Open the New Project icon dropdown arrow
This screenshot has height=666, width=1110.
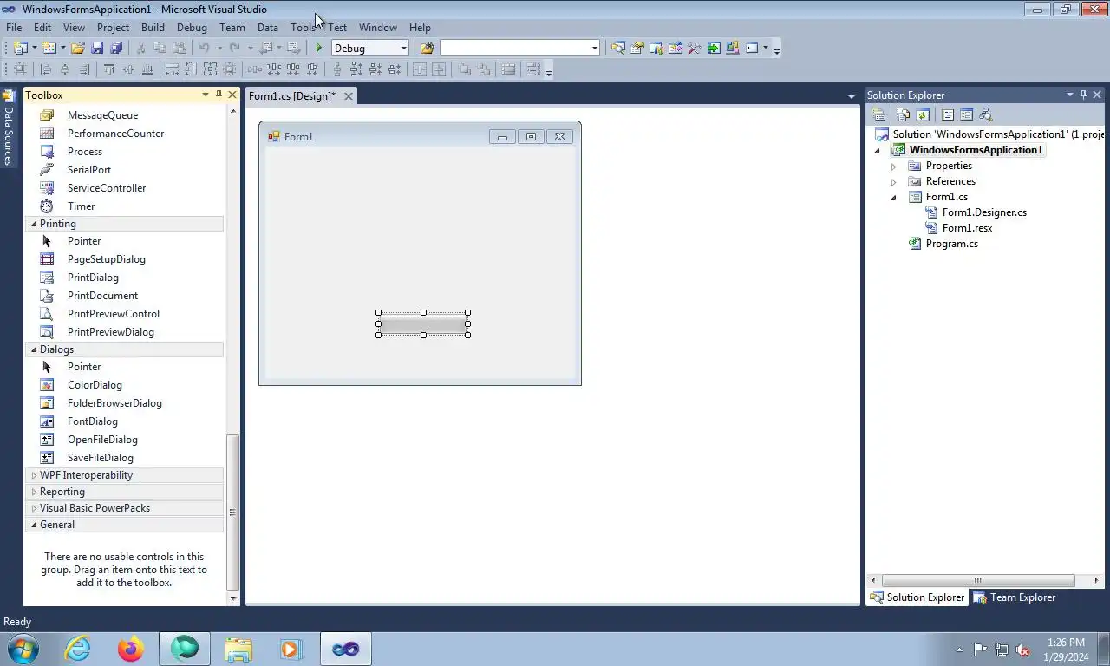(34, 49)
